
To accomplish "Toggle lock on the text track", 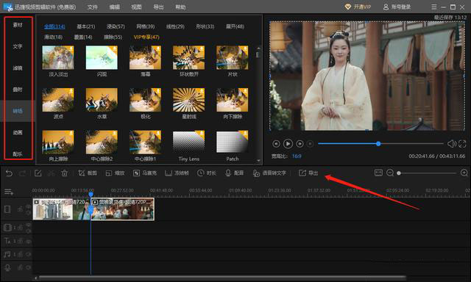I will 20,241.
